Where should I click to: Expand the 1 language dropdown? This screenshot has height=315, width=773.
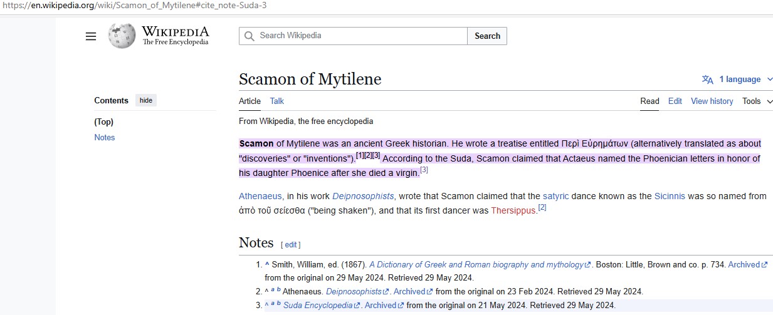pyautogui.click(x=745, y=80)
